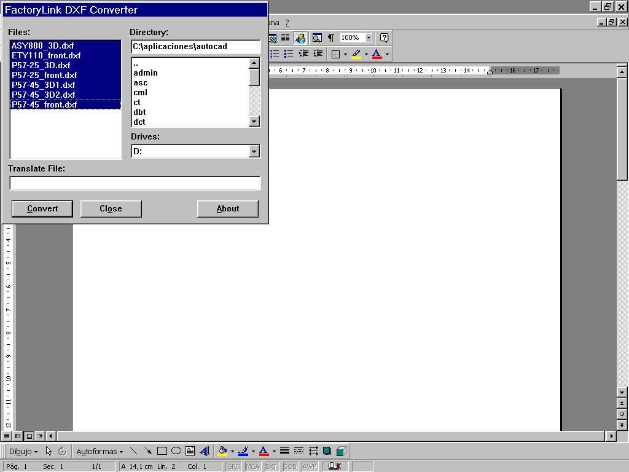The height and width of the screenshot is (472, 629).
Task: Expand the line color dropdown arrow
Action: pos(253,451)
